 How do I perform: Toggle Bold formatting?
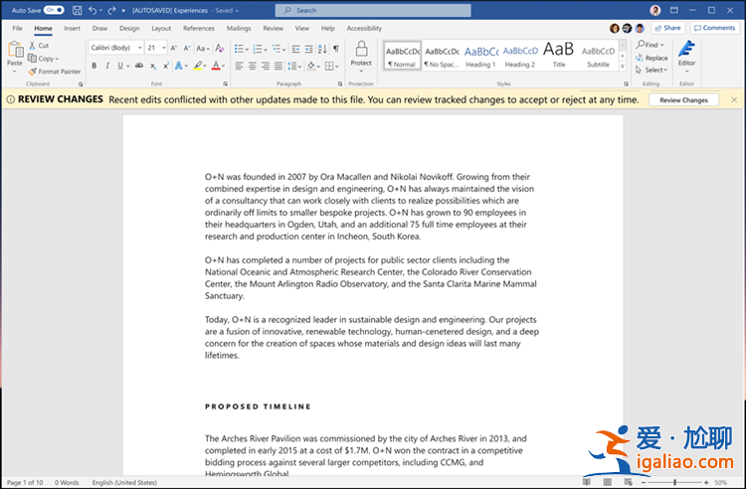click(x=94, y=66)
